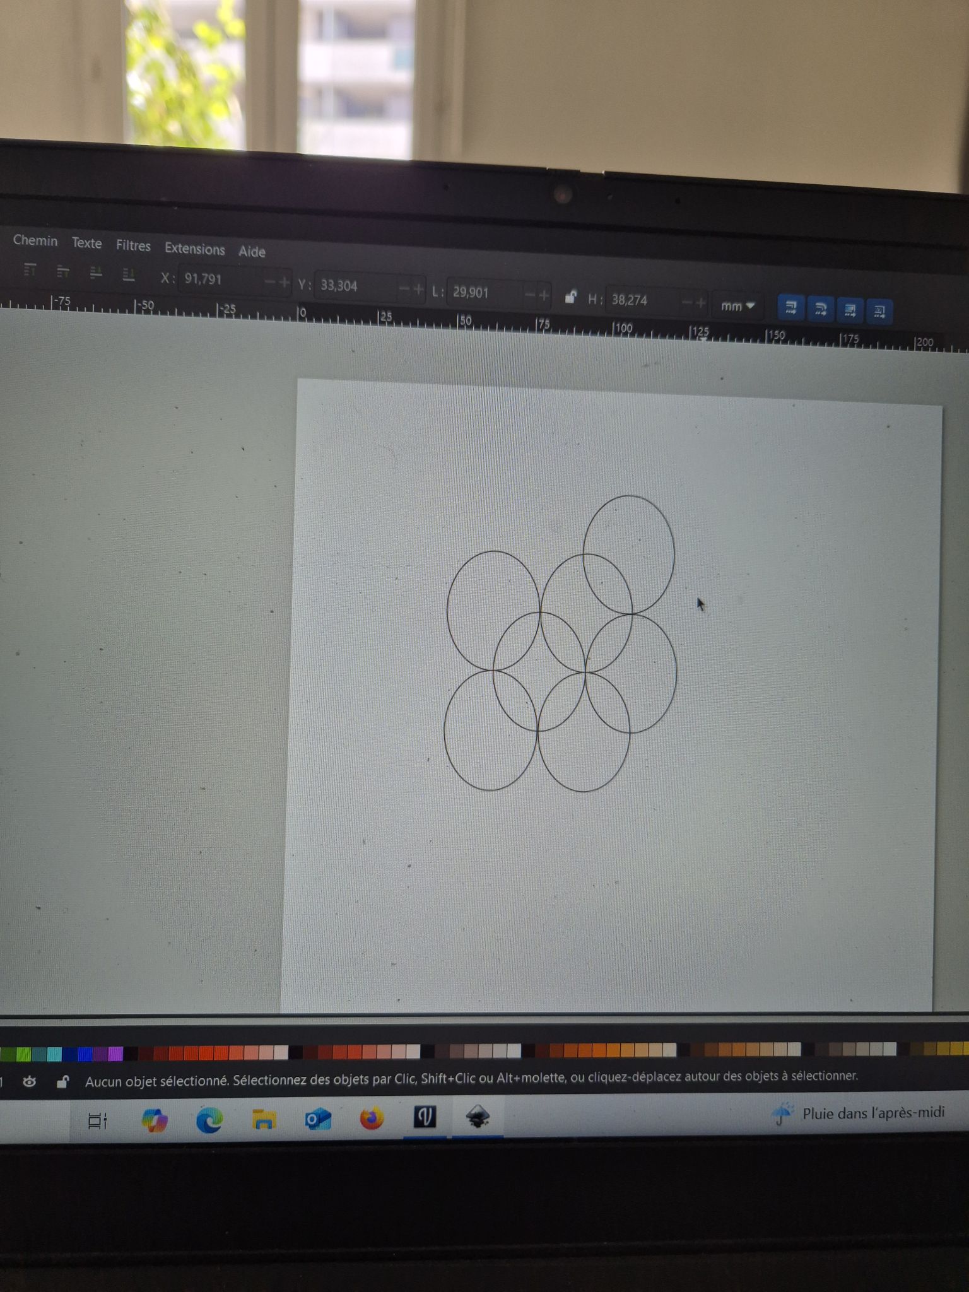969x1292 pixels.
Task: Toggle layer visibility eye in status bar
Action: coord(29,1082)
